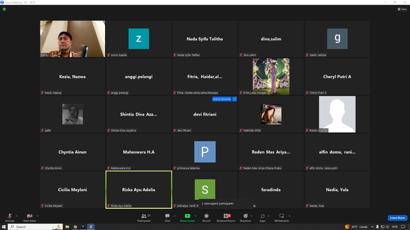Click the faradinda participant tile
Screen dimensions: 410x230
point(271,190)
